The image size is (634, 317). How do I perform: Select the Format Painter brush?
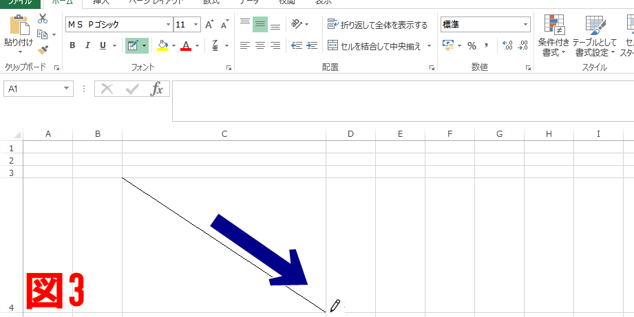pyautogui.click(x=43, y=50)
